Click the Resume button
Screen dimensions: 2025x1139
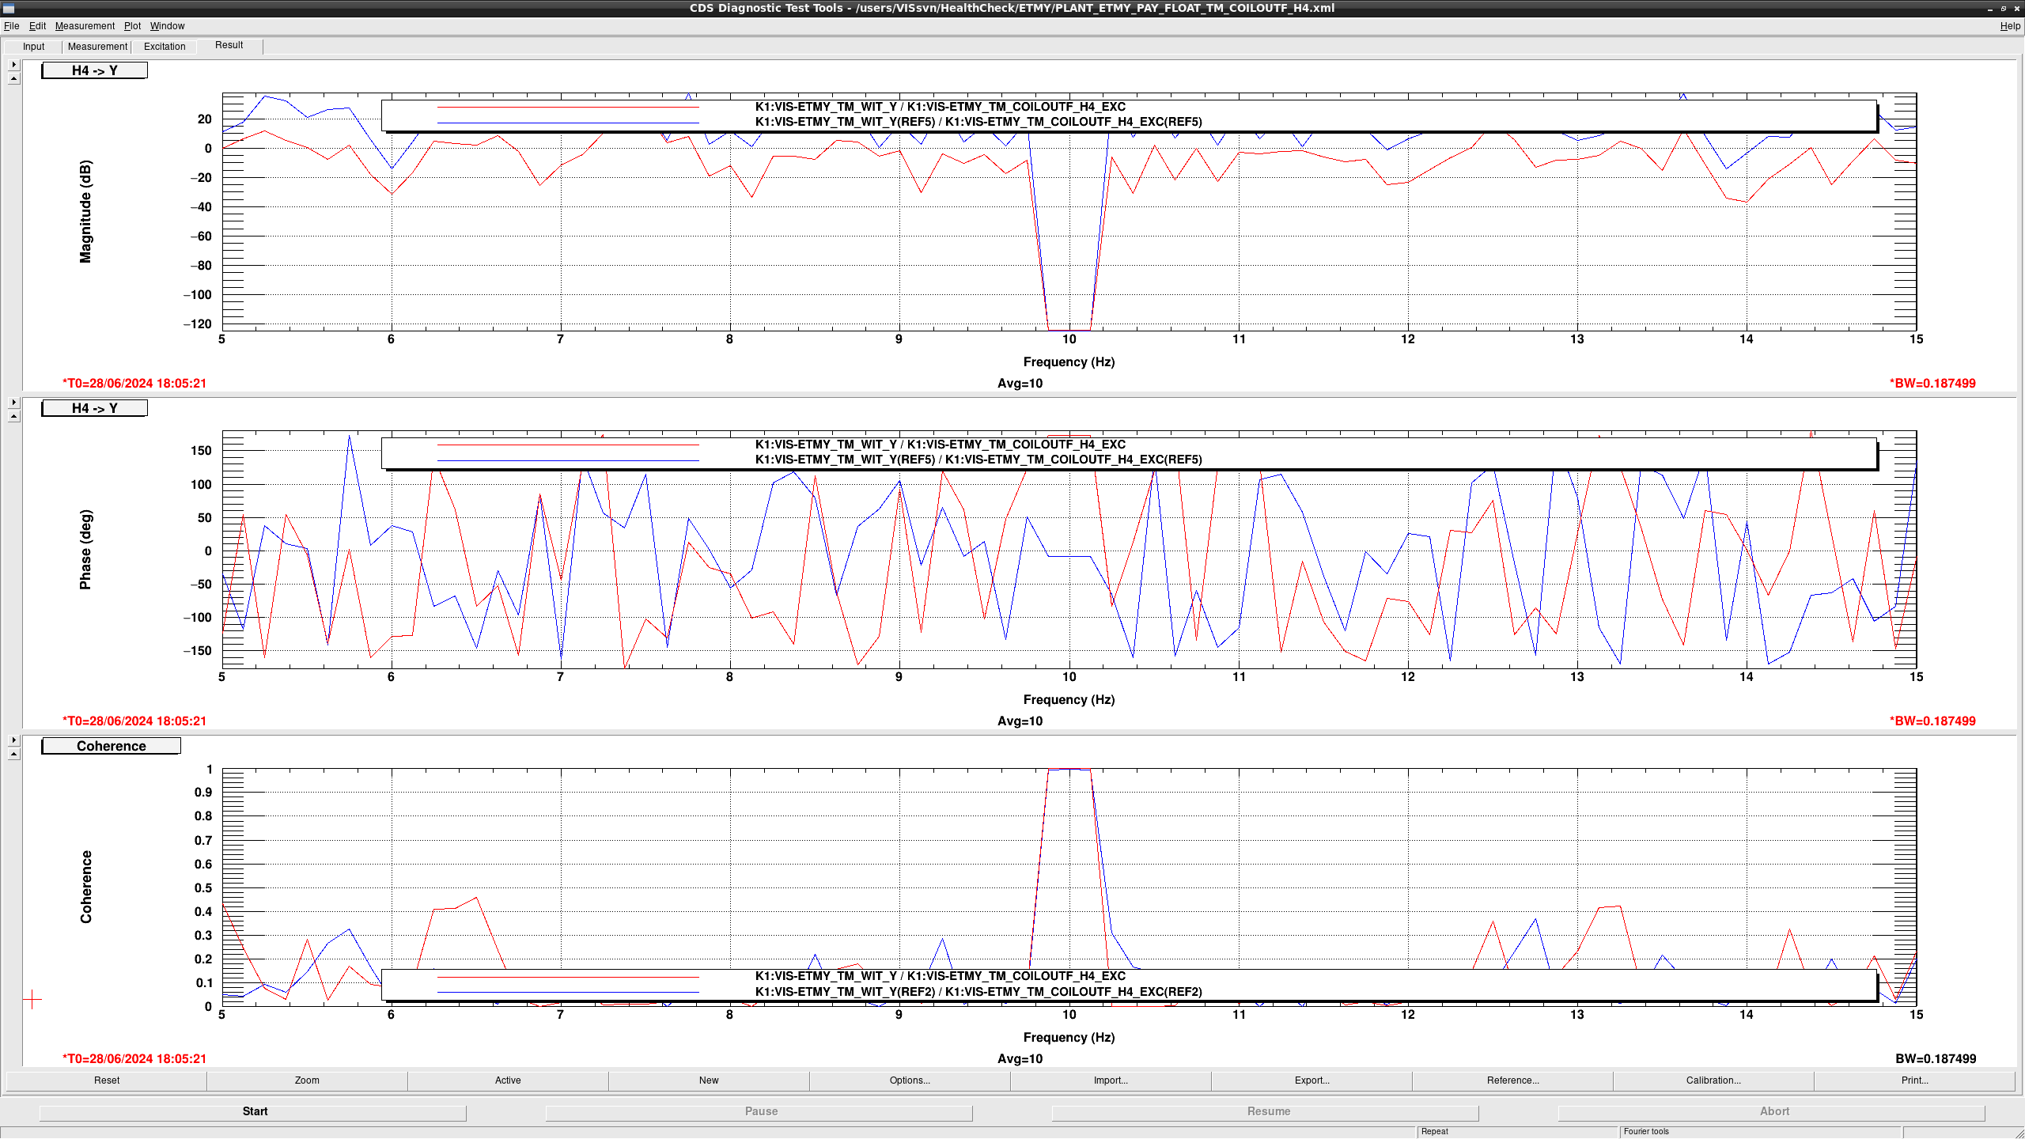click(1266, 1111)
